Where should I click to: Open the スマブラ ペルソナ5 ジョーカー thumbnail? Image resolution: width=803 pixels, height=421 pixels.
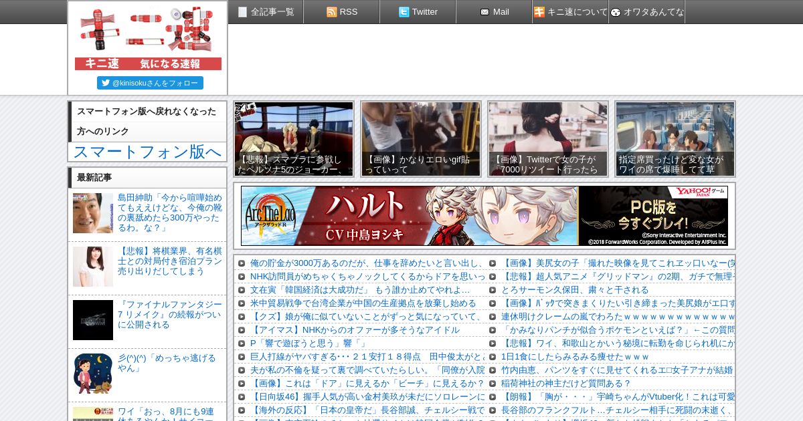(x=294, y=139)
